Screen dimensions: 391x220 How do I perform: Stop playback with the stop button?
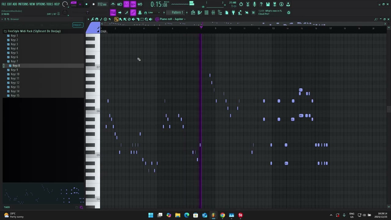click(x=86, y=4)
